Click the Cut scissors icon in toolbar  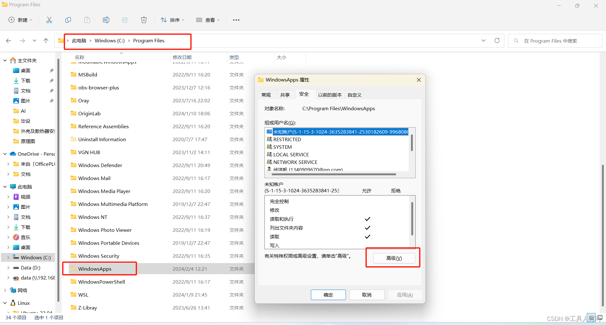point(49,20)
